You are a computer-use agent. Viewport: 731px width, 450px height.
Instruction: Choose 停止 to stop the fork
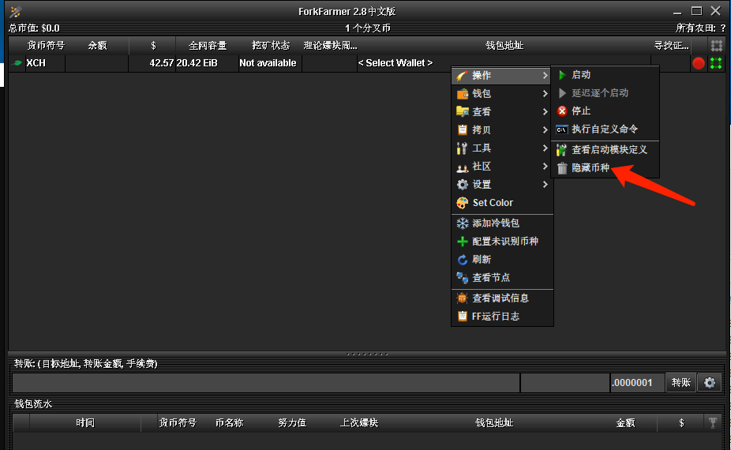point(580,111)
